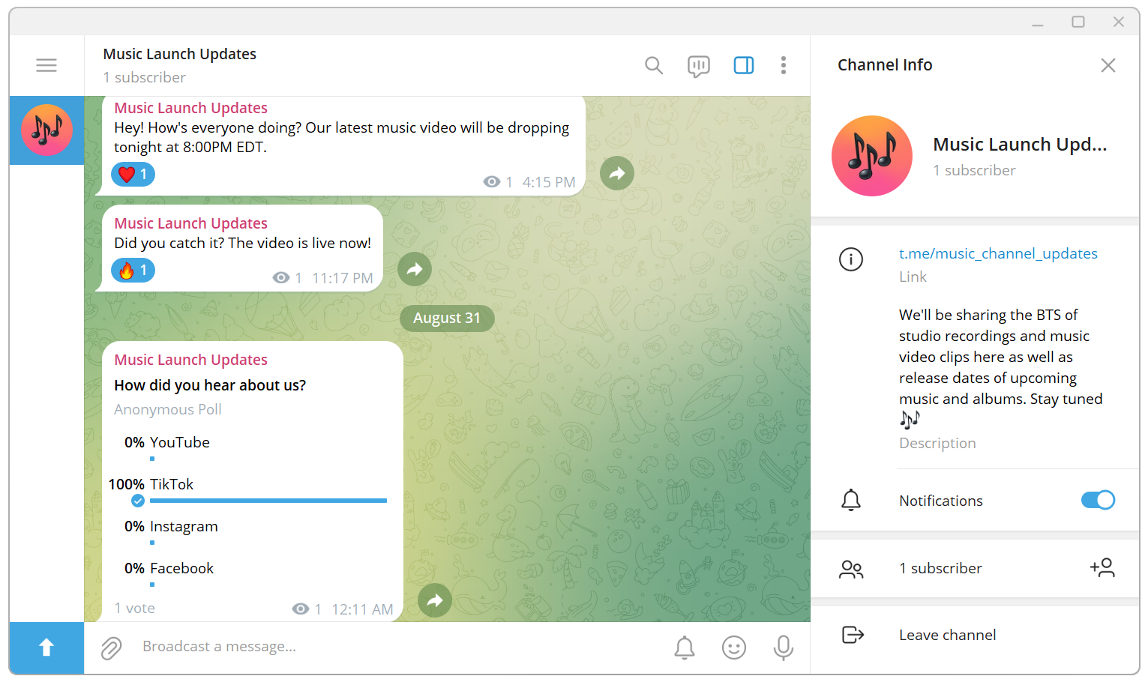Open the emoji picker
Screen dimensions: 1148x682
point(734,648)
